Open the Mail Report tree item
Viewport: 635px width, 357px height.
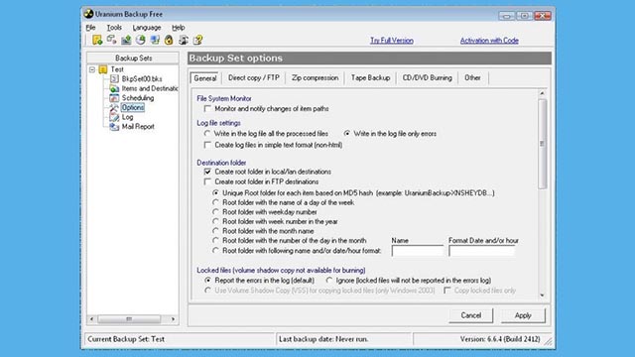138,127
